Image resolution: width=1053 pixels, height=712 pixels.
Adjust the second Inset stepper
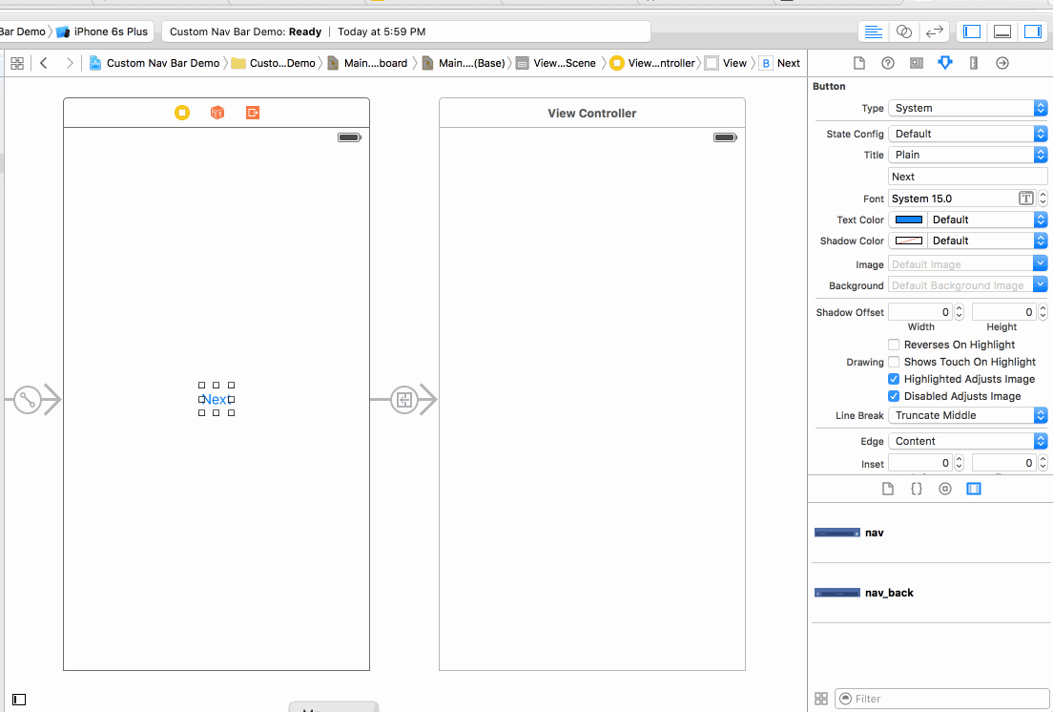point(1043,463)
